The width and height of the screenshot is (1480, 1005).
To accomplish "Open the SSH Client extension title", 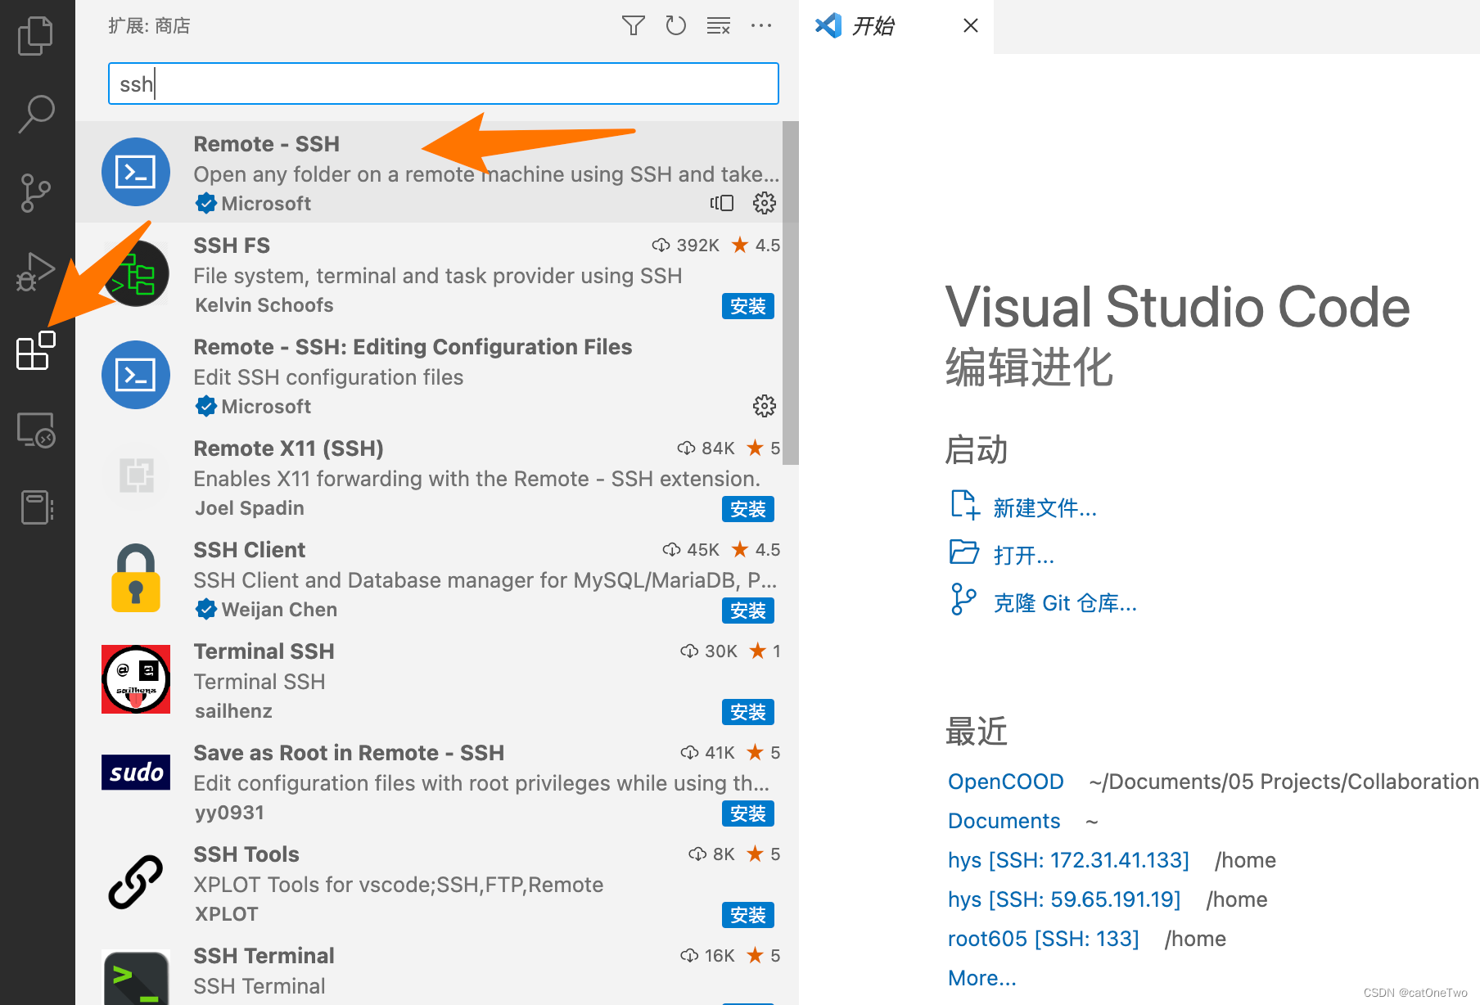I will pos(249,550).
